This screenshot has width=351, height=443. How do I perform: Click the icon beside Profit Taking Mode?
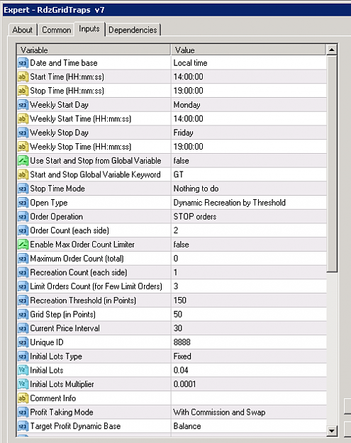click(x=23, y=413)
